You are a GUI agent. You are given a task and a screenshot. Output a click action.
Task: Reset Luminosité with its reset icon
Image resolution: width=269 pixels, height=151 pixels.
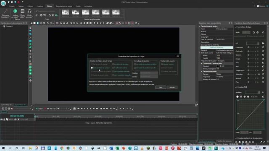(x=263, y=47)
